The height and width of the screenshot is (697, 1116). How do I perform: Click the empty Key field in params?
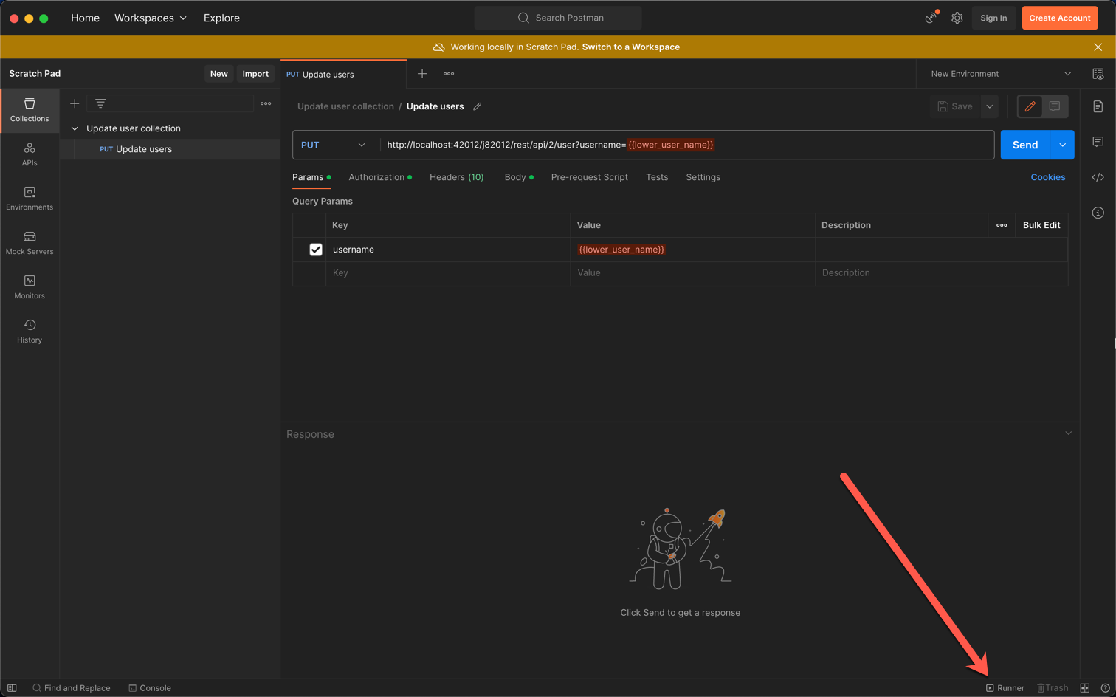pyautogui.click(x=448, y=273)
